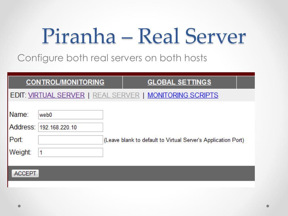Image resolution: width=288 pixels, height=216 pixels.
Task: Go to VIRTUAL SERVER edit link
Action: tap(56, 95)
